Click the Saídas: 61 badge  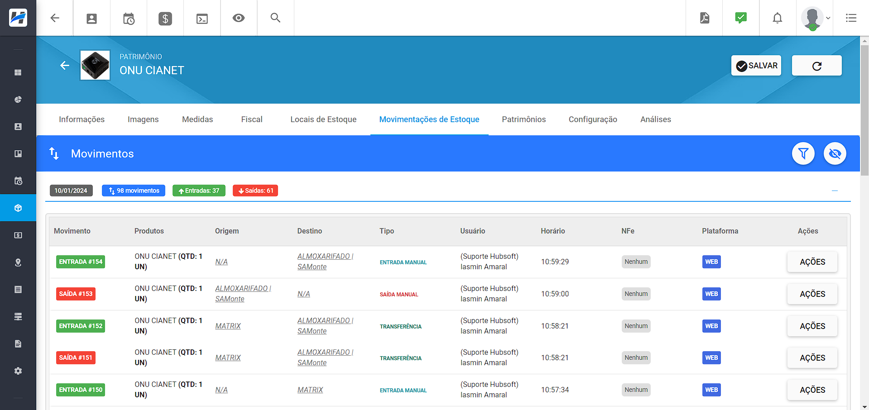point(255,191)
